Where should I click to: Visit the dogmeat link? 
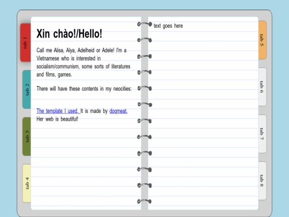point(118,111)
